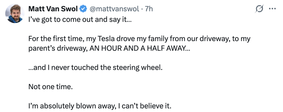Open Matt Van Swol's profile picture

click(x=15, y=14)
